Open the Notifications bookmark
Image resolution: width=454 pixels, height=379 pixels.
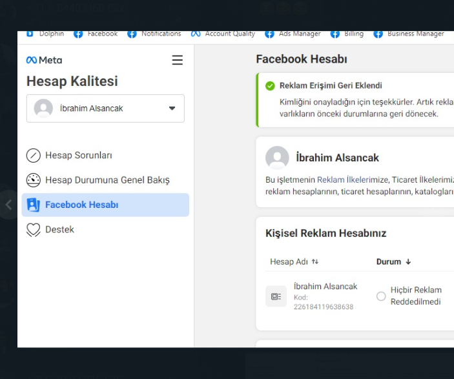[154, 34]
